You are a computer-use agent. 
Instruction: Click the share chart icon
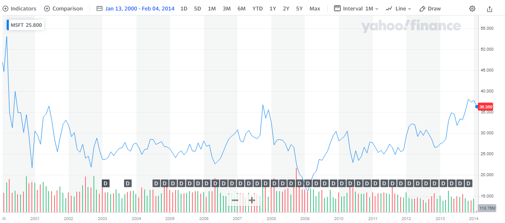pyautogui.click(x=490, y=8)
